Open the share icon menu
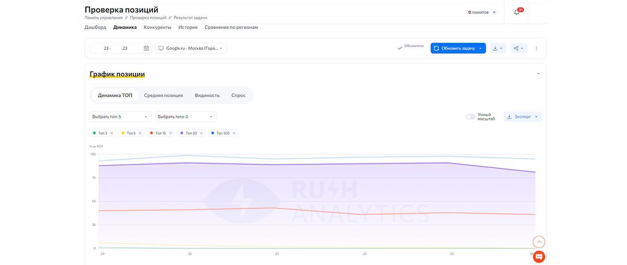This screenshot has width=627, height=265. coord(516,48)
